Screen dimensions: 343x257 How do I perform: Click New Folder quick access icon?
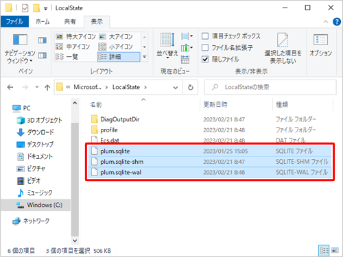(36, 8)
